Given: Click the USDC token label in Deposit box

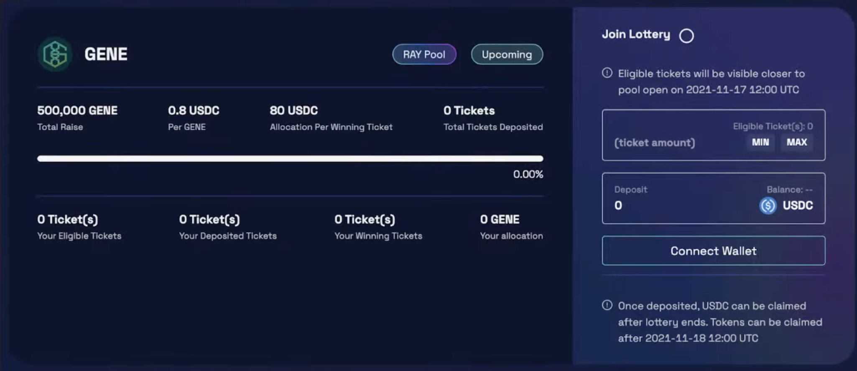Looking at the screenshot, I should coord(798,206).
